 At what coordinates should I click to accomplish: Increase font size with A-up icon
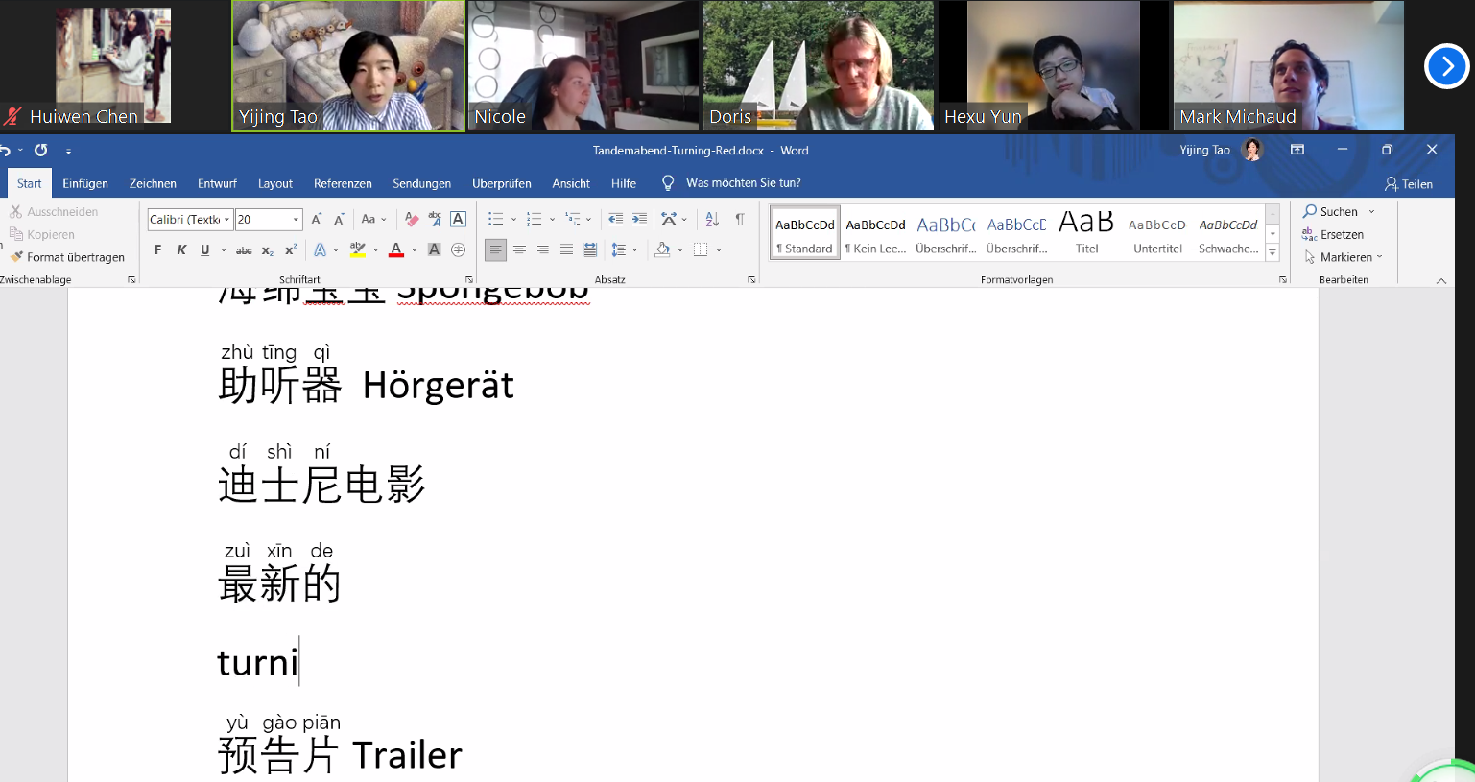317,220
